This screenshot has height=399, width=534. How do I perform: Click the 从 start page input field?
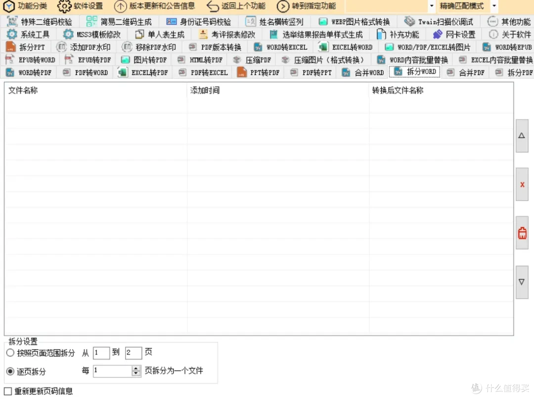point(101,353)
